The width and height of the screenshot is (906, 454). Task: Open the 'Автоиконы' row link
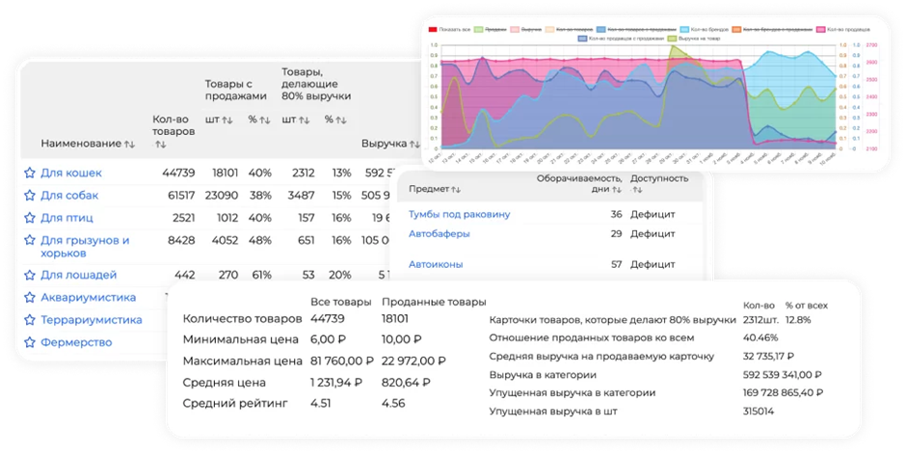tap(436, 264)
